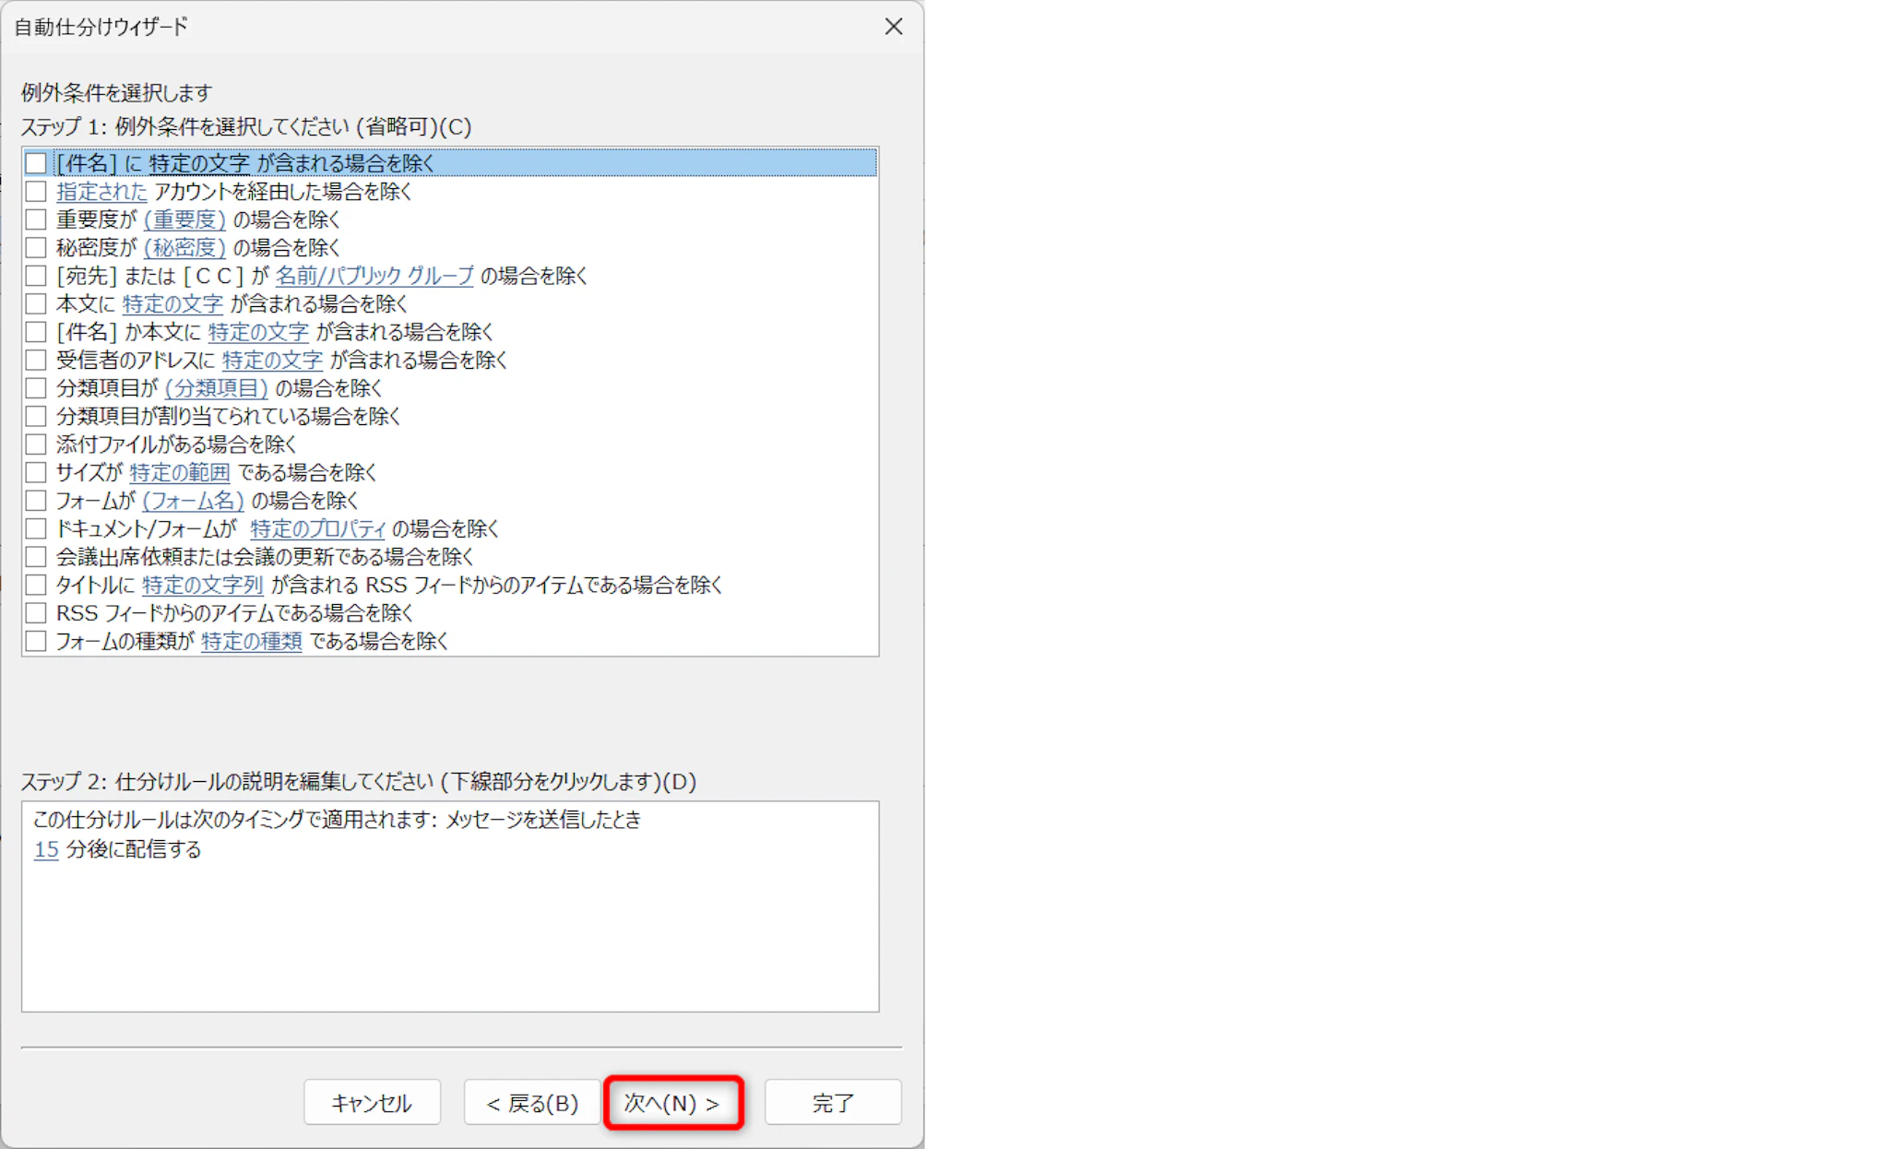Viewport: 1889px width, 1149px height.
Task: Click the < 戻る(B) button
Action: 532,1103
